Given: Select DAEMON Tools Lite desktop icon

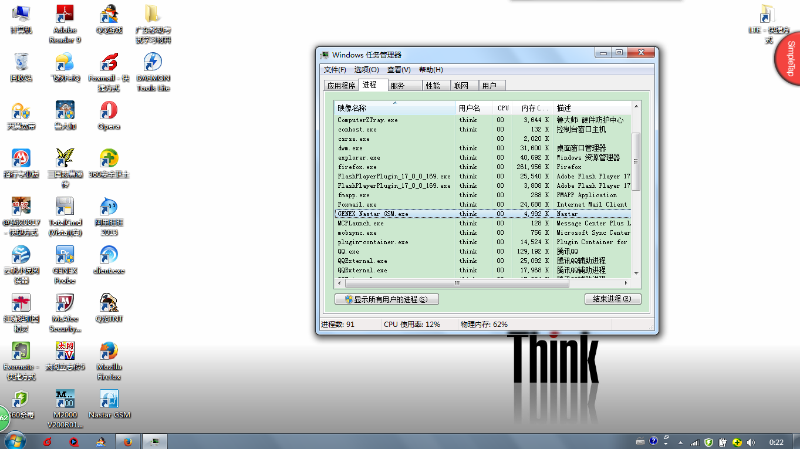Looking at the screenshot, I should [x=153, y=72].
